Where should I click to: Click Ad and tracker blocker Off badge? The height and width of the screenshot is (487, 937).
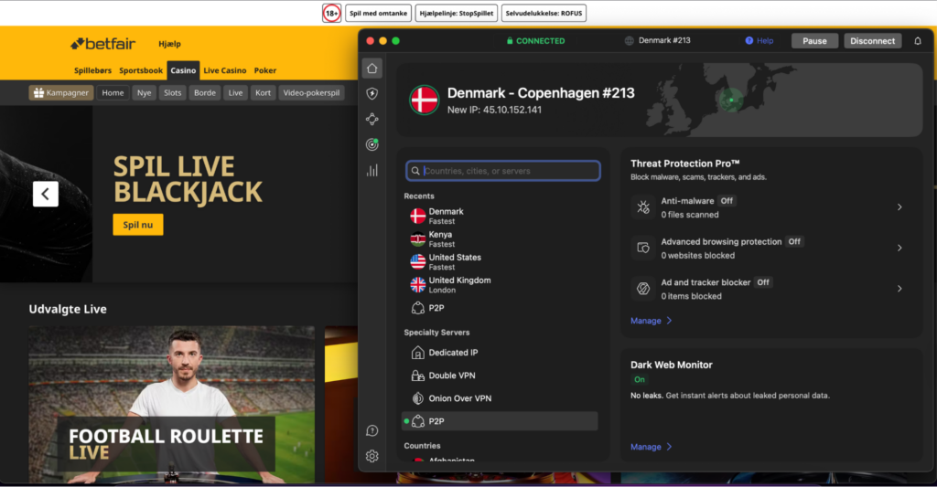763,282
